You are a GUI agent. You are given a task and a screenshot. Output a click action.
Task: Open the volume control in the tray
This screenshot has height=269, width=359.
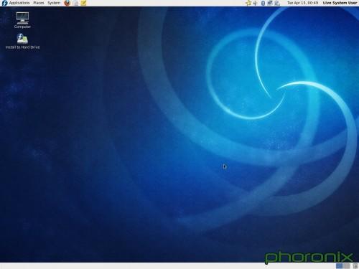(256, 3)
